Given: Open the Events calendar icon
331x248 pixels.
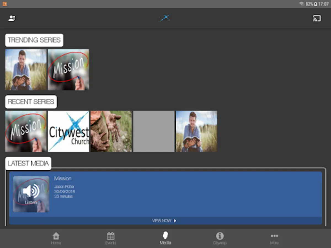Looking at the screenshot, I should coord(111,236).
